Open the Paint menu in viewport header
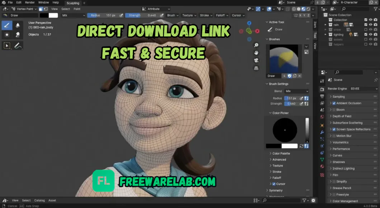The image size is (380, 208). pos(77,9)
